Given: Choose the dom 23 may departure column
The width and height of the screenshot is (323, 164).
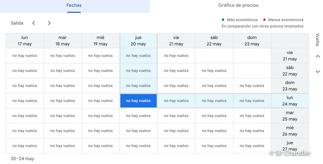Looking at the screenshot, I should 252,41.
